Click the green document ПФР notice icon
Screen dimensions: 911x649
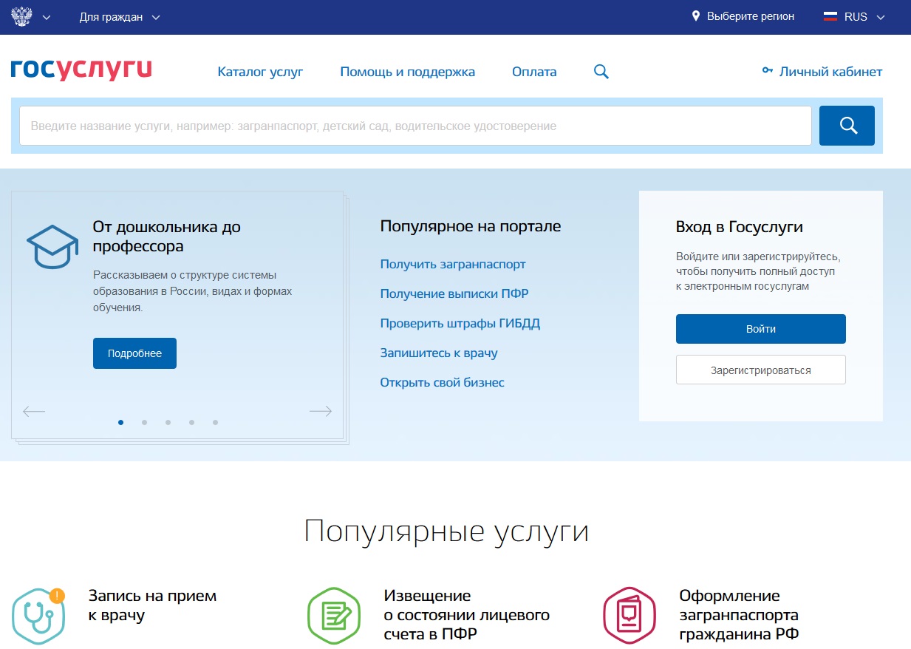tap(334, 616)
